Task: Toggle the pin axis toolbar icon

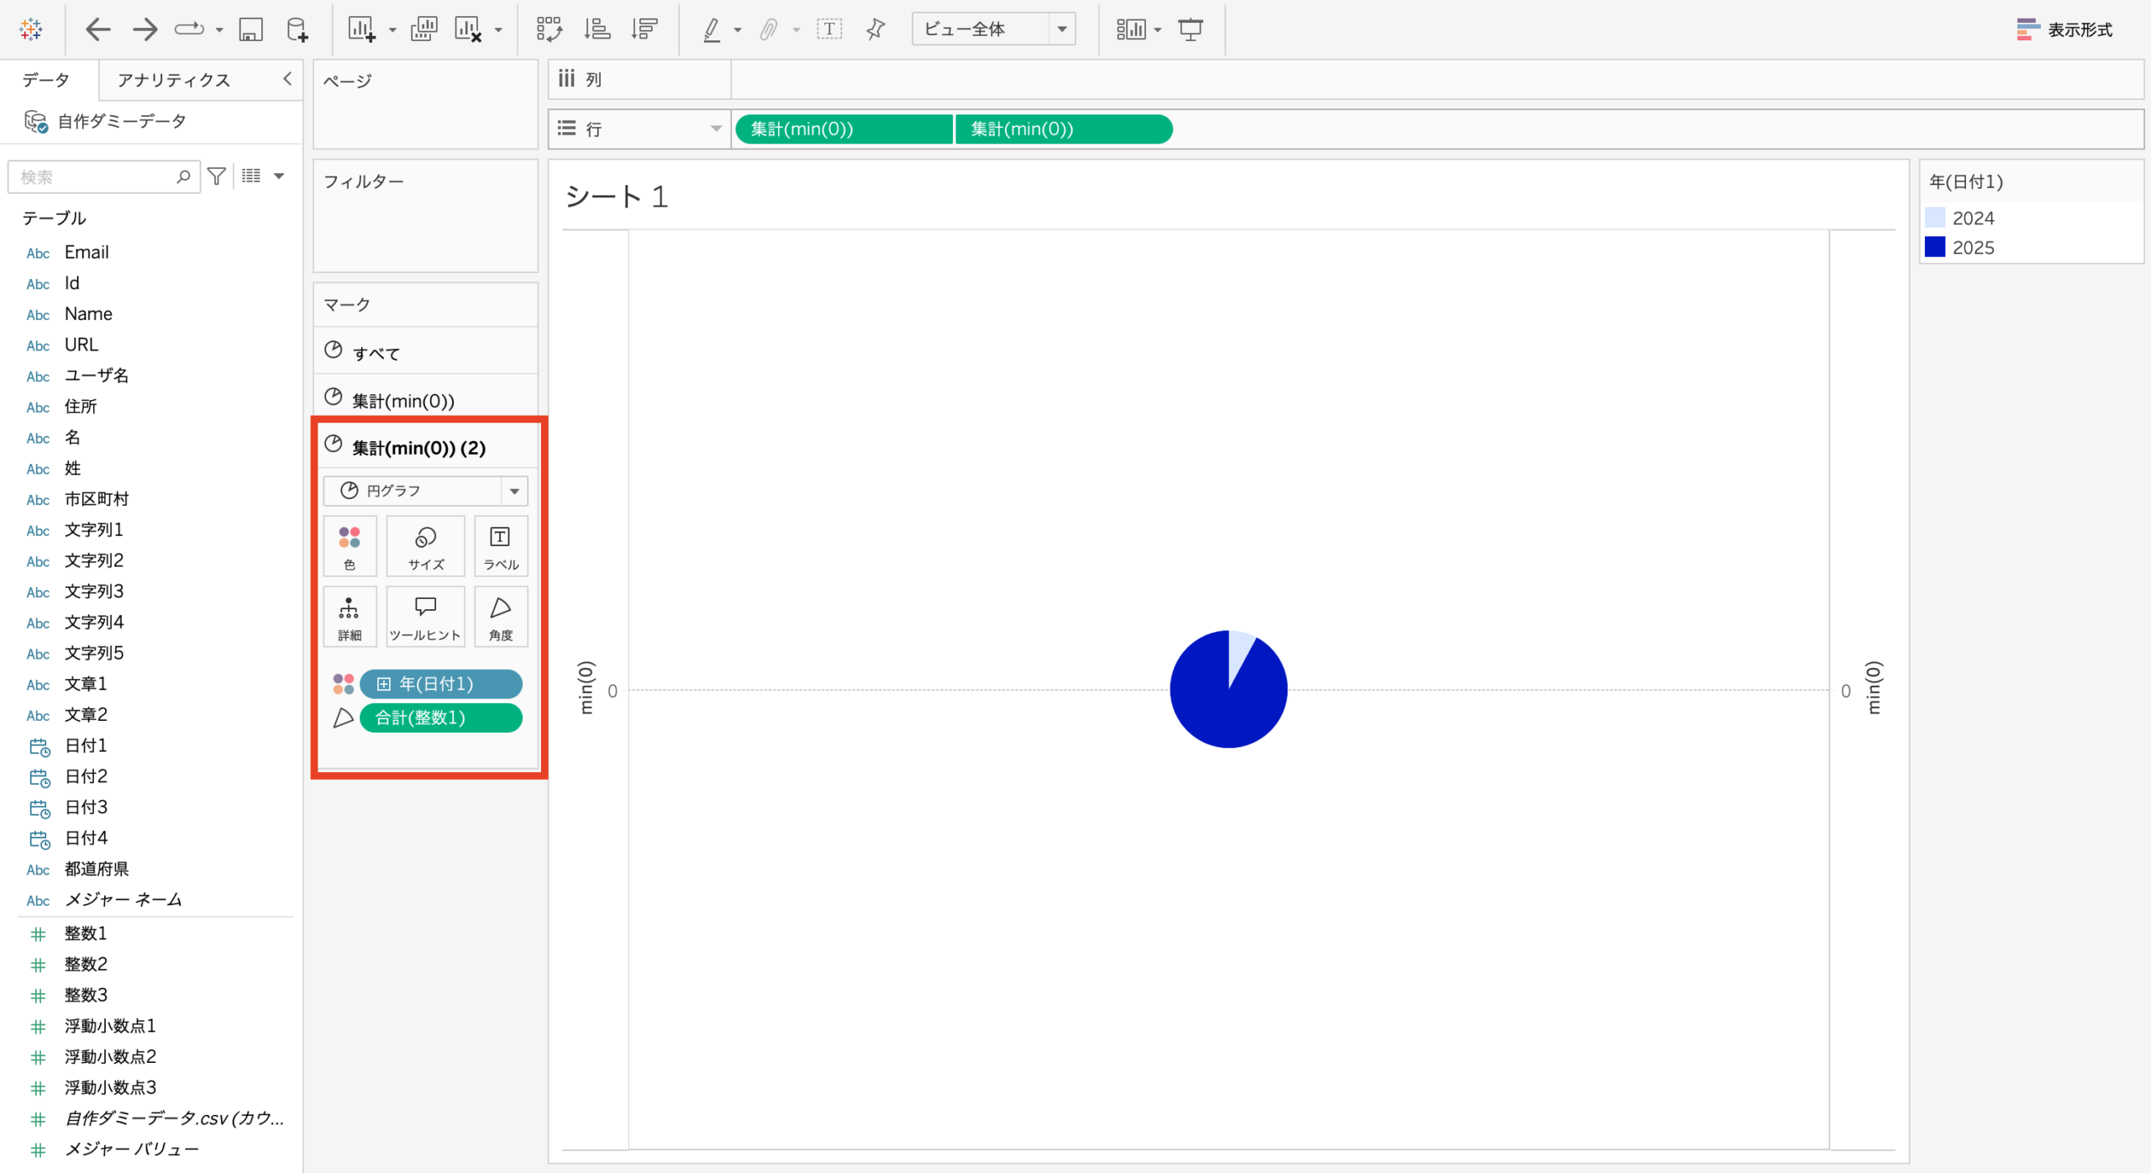Action: 876,29
